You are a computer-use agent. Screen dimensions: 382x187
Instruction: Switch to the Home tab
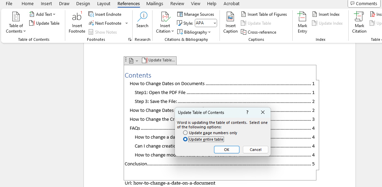point(27,4)
